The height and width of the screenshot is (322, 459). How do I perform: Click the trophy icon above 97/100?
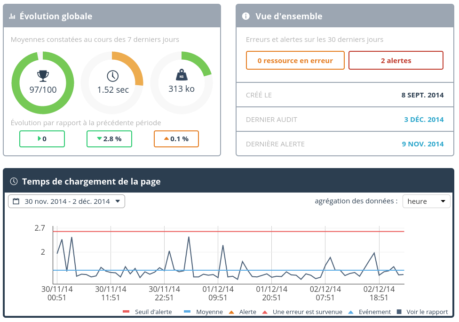pyautogui.click(x=43, y=76)
